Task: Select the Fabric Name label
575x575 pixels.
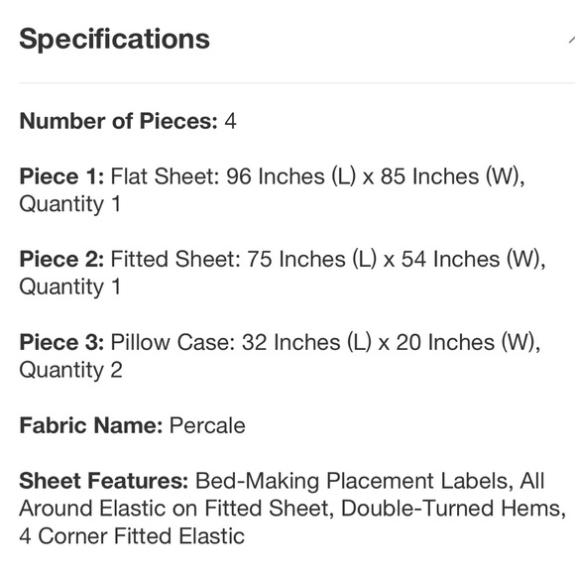Action: coord(91,425)
